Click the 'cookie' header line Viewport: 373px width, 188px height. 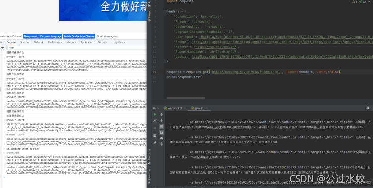click(273, 57)
